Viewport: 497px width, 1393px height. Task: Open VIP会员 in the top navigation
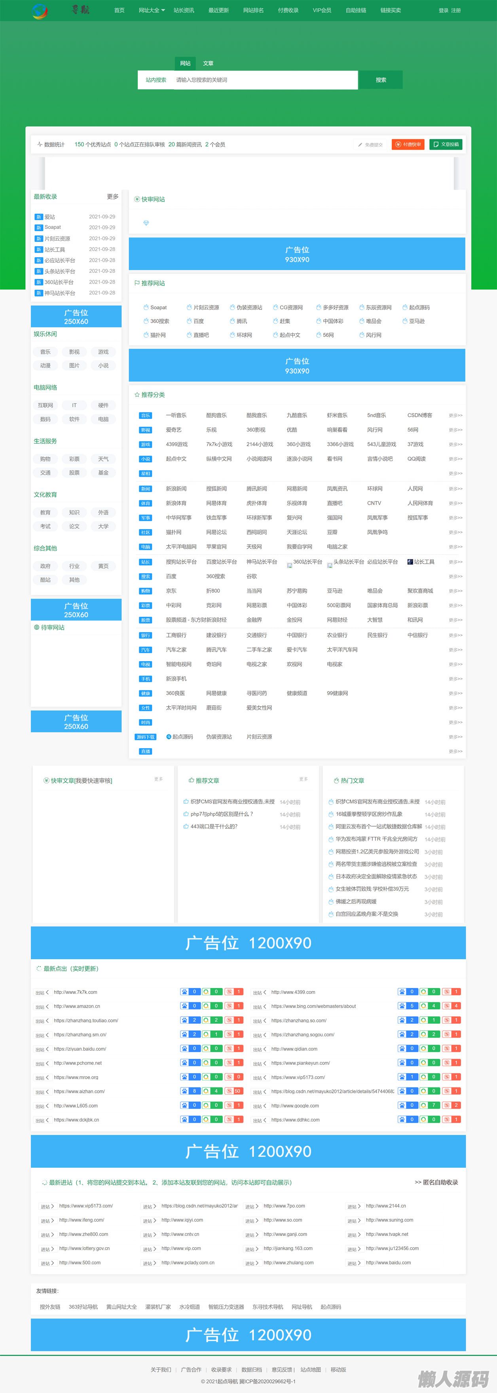322,10
